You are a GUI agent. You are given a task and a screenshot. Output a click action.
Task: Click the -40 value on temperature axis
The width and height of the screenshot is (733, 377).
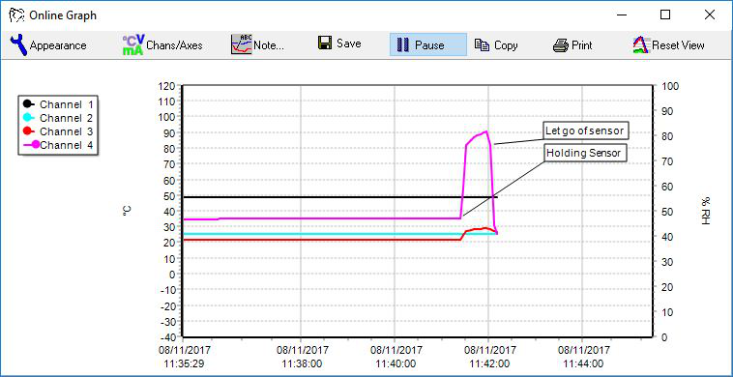167,336
